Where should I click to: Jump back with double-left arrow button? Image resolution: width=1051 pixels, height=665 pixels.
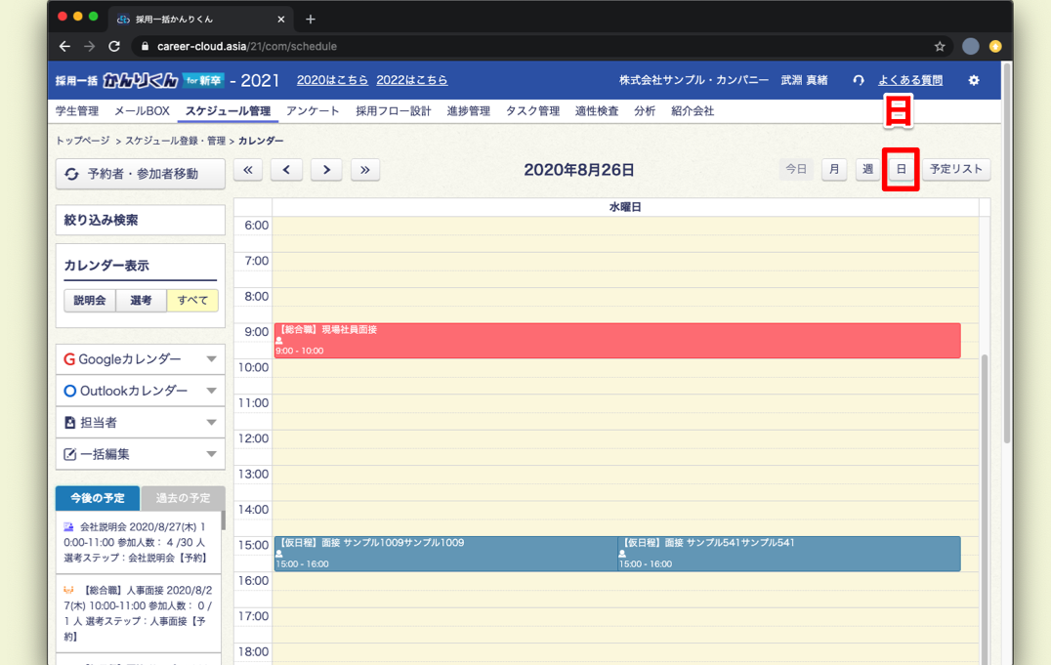click(248, 170)
